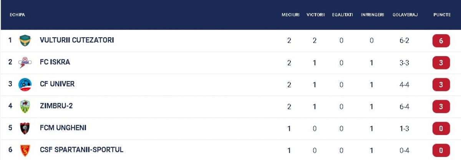
Task: Open the ZIMBRU-2 team link
Action: 56,106
